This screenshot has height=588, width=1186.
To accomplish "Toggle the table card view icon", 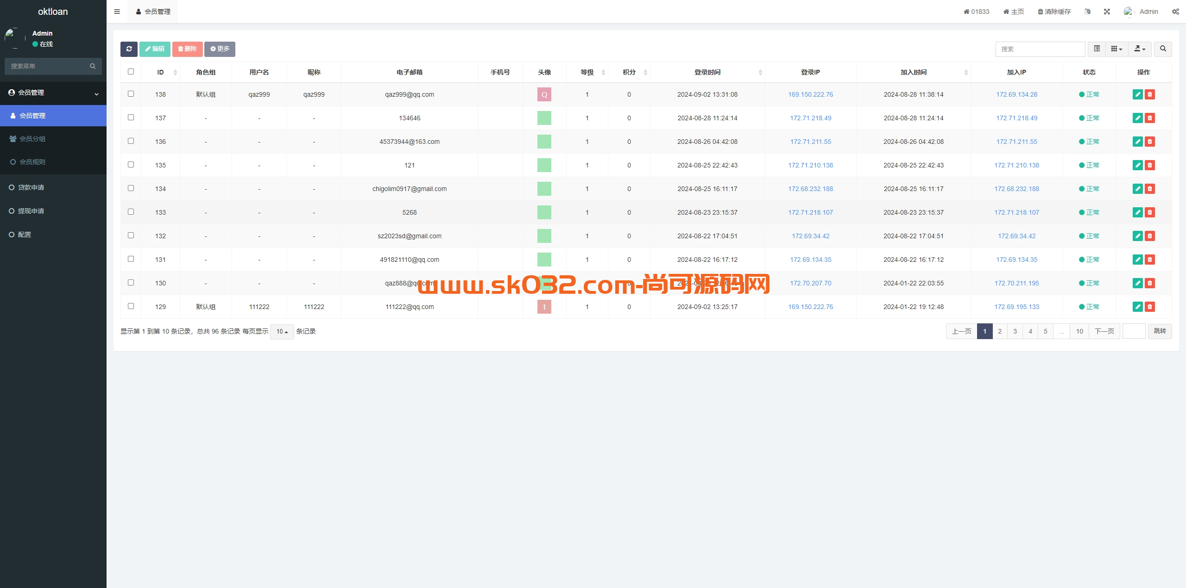I will 1097,49.
